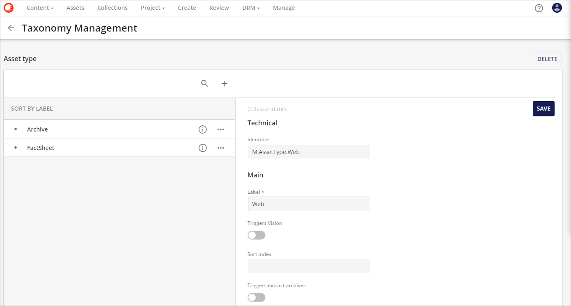Add a new taxonomy item with plus icon
This screenshot has height=306, width=571.
click(x=224, y=84)
